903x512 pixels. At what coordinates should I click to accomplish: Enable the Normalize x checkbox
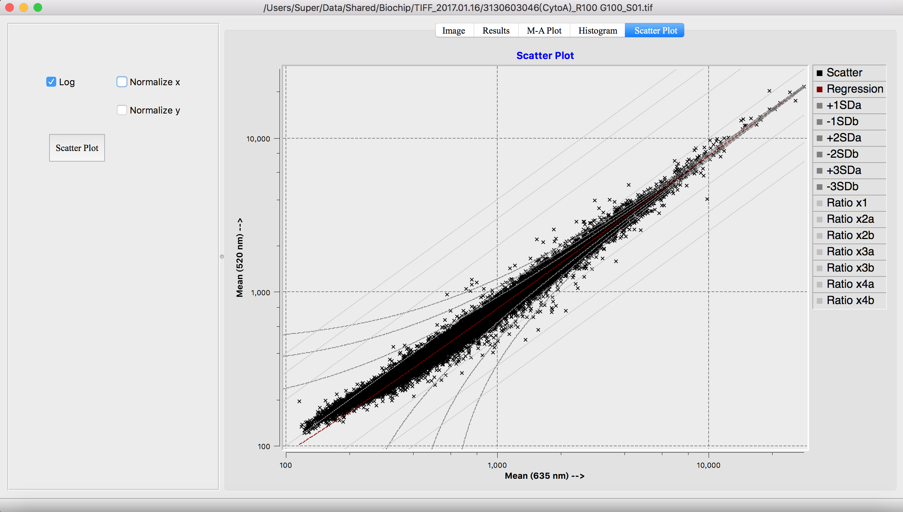pos(122,82)
